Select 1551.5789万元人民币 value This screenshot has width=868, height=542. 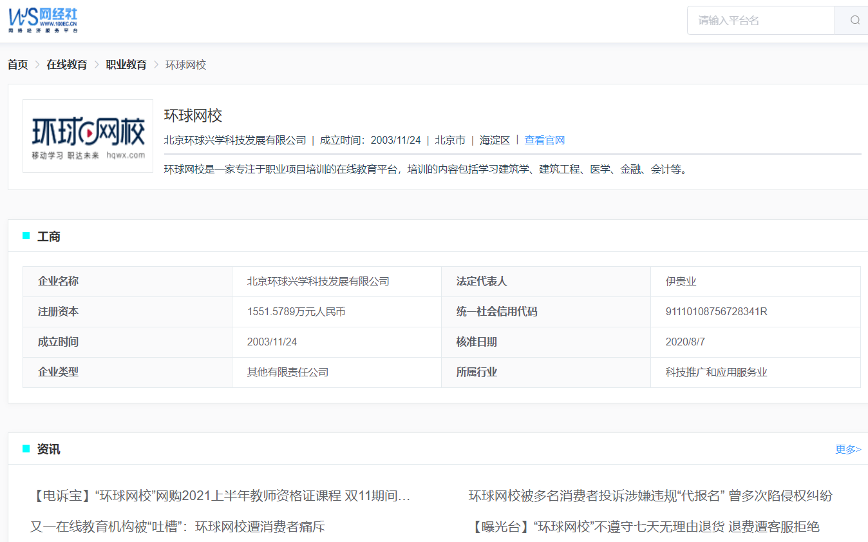pos(296,312)
